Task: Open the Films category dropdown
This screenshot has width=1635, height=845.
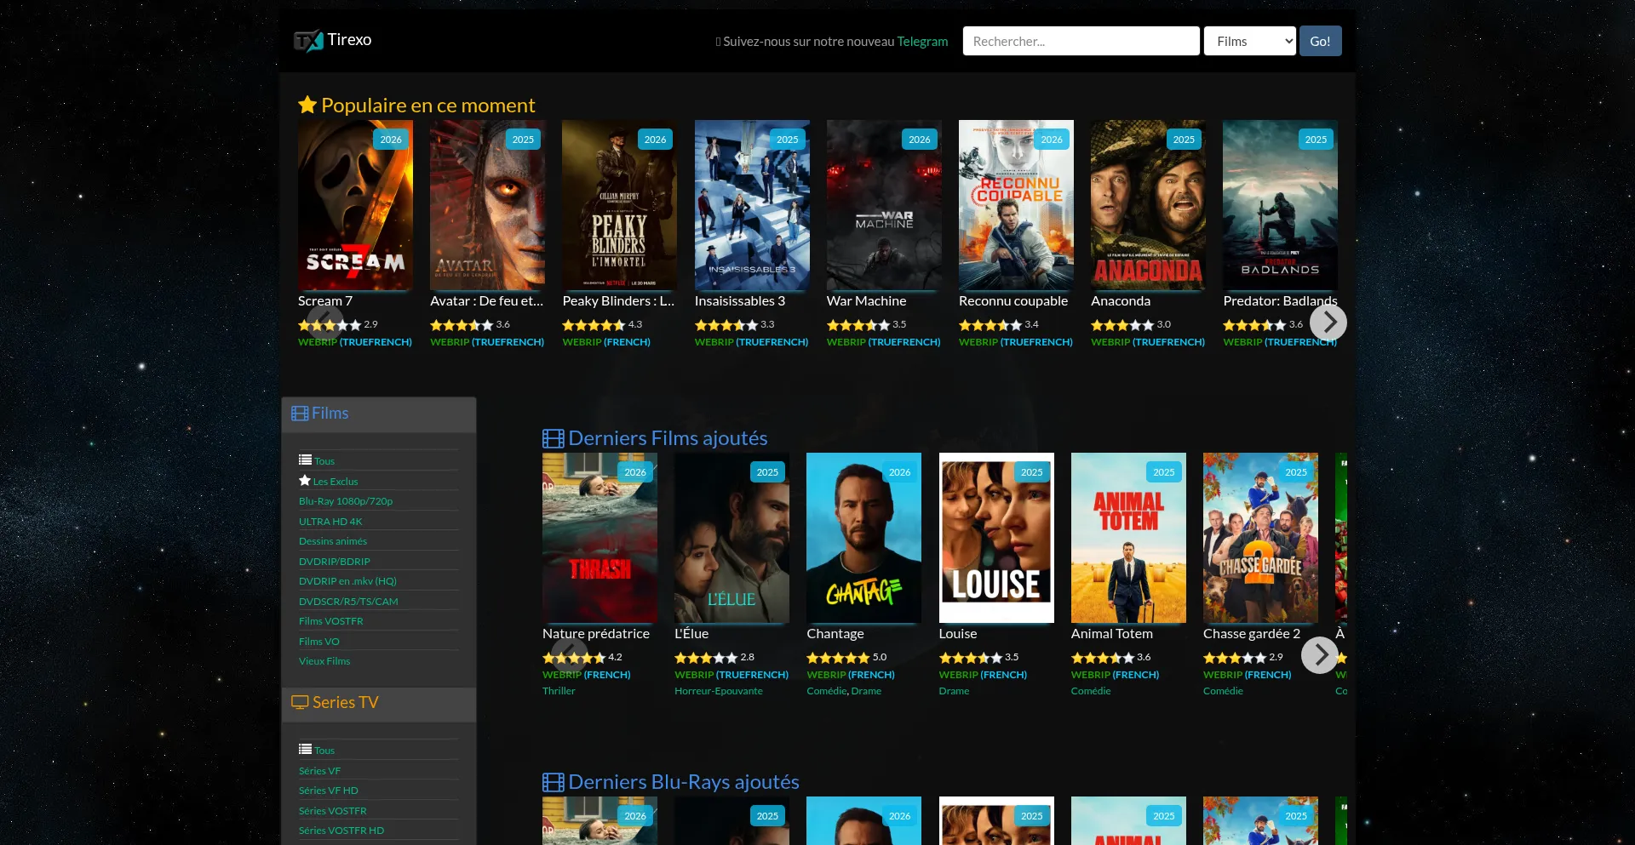Action: (1249, 41)
